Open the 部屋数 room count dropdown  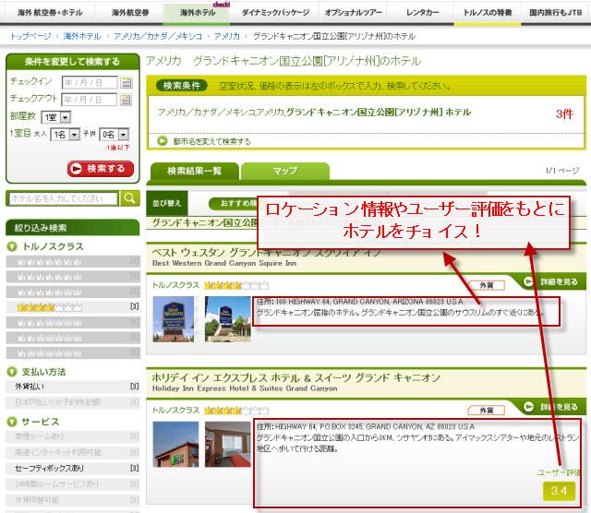coord(55,117)
